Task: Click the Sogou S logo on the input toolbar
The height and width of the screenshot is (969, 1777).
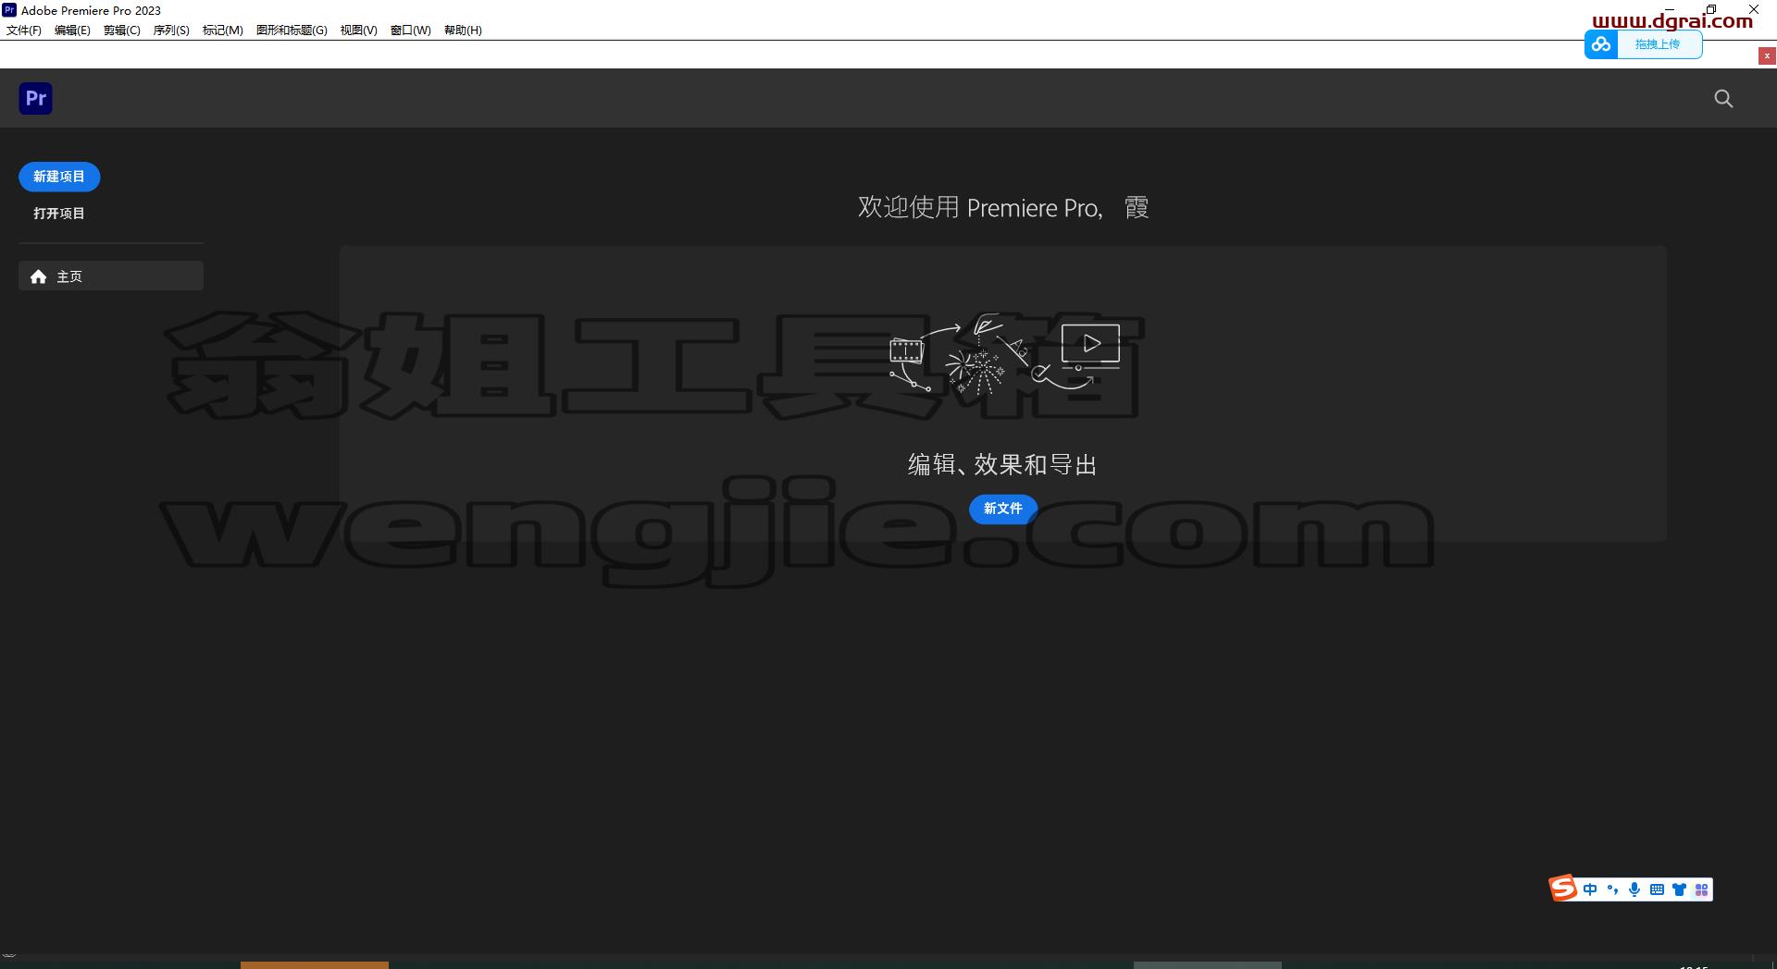Action: (x=1563, y=889)
